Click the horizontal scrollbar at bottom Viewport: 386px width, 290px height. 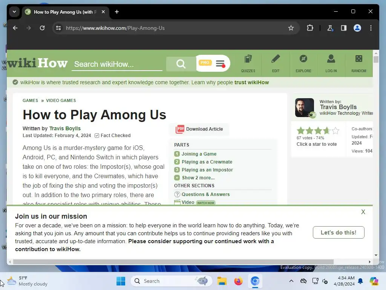pyautogui.click(x=173, y=262)
